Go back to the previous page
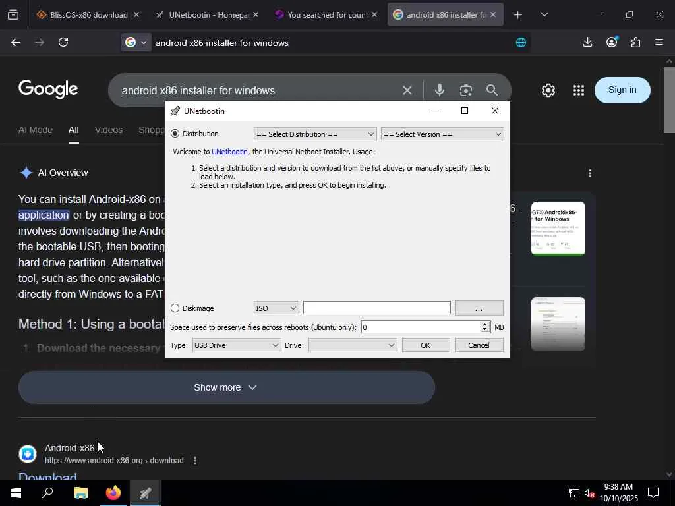This screenshot has width=675, height=506. pos(16,42)
